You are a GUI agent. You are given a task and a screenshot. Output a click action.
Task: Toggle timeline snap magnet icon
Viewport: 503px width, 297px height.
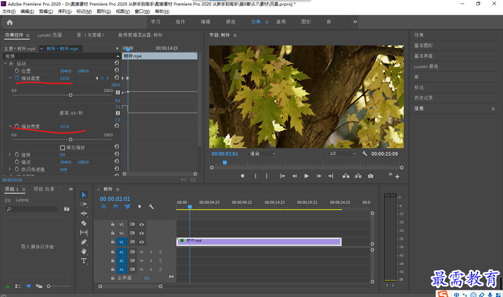pyautogui.click(x=116, y=207)
